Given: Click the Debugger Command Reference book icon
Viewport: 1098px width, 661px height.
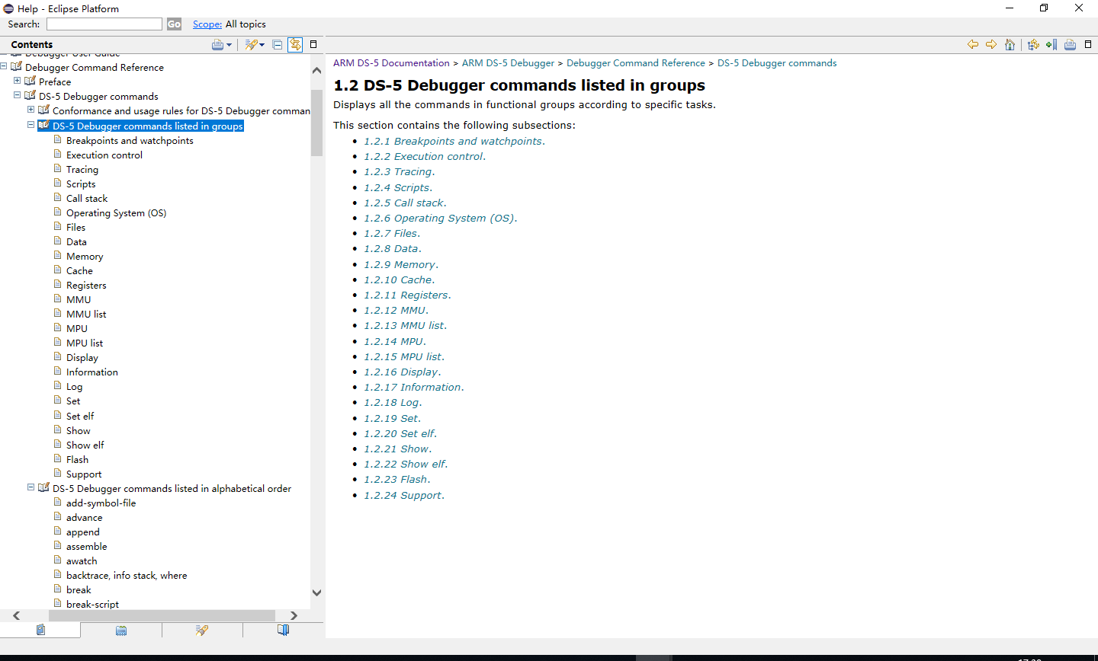Looking at the screenshot, I should pyautogui.click(x=17, y=66).
